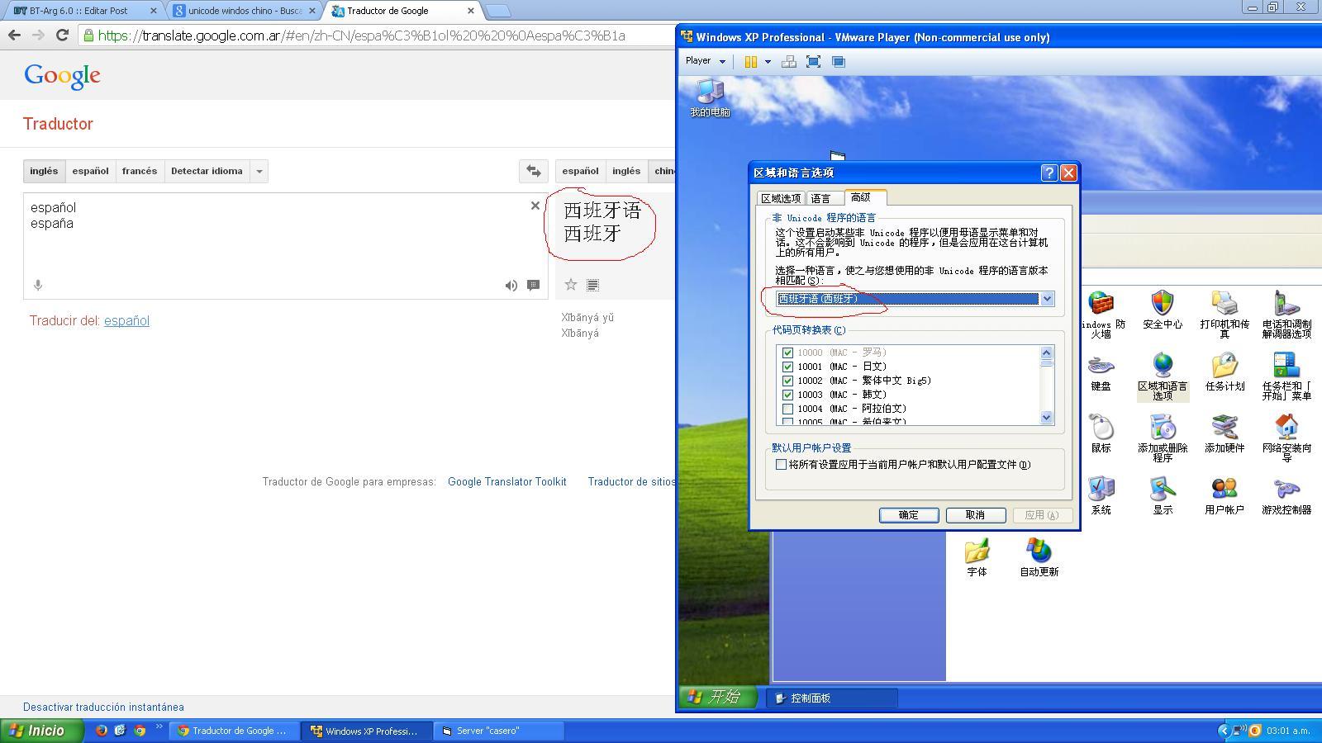The width and height of the screenshot is (1322, 743).
Task: Uncheck 10000 (MAC - 罗马) code page
Action: (787, 353)
